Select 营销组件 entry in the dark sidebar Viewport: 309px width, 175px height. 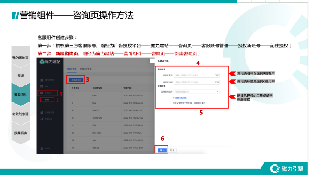click(48, 93)
